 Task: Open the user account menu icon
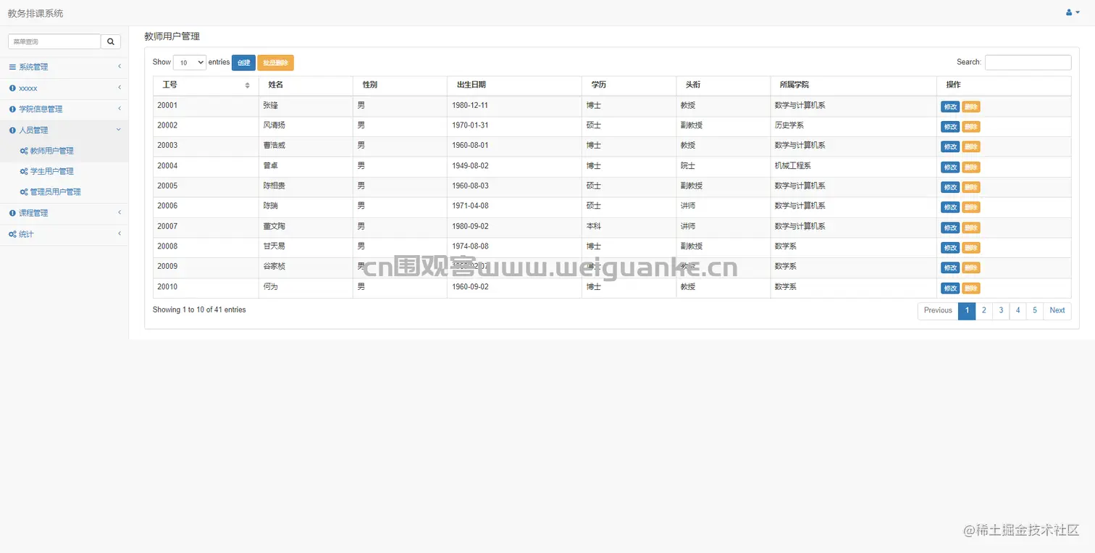pos(1073,12)
